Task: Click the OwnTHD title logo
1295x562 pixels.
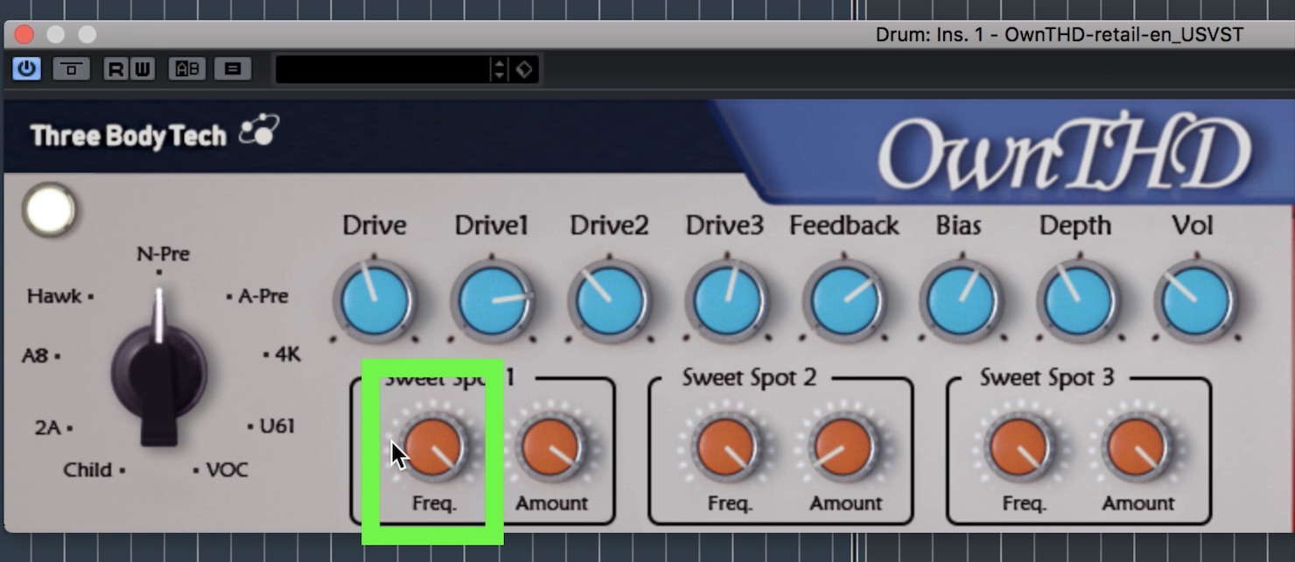Action: 1064,154
